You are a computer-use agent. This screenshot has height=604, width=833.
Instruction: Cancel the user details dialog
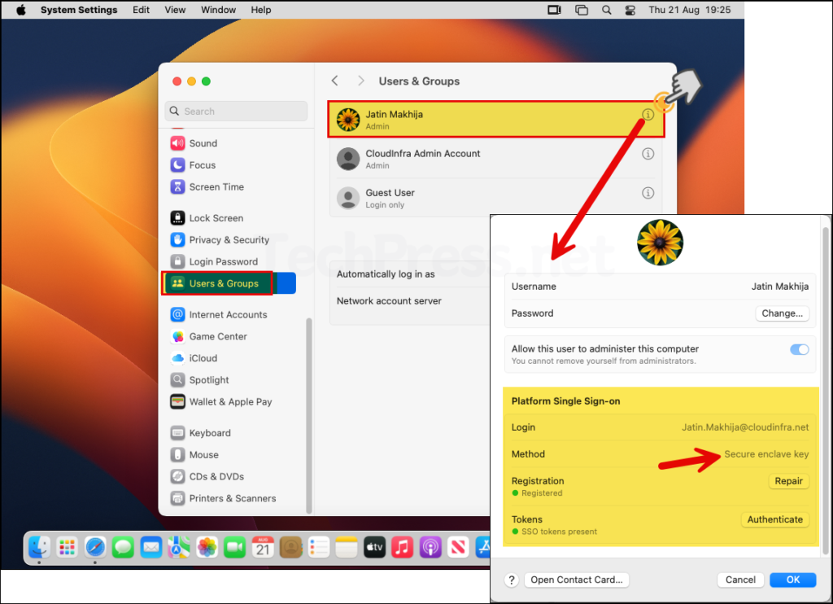[x=740, y=580]
